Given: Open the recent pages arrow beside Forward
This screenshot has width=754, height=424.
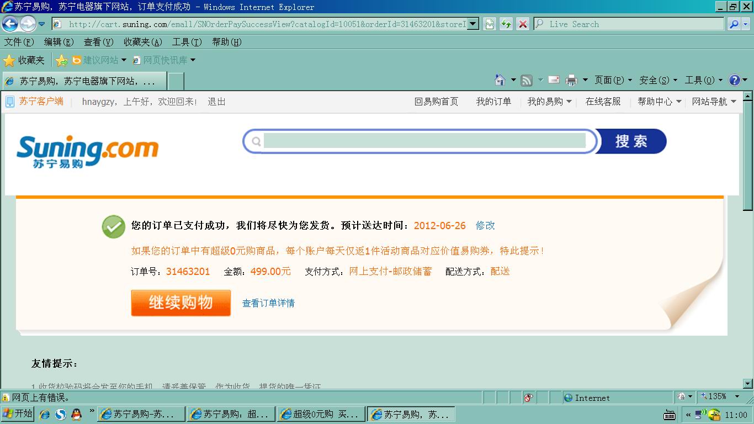Looking at the screenshot, I should [x=41, y=24].
